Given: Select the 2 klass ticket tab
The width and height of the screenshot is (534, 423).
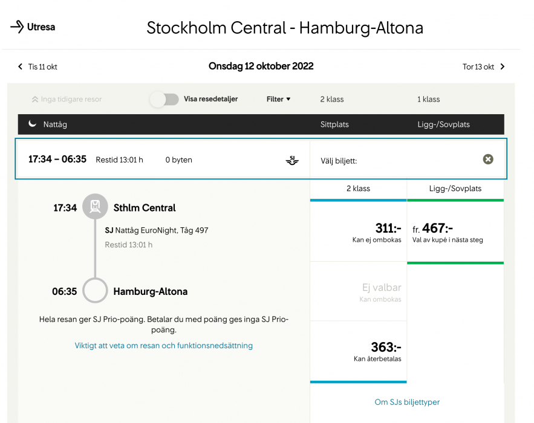Looking at the screenshot, I should [x=358, y=189].
